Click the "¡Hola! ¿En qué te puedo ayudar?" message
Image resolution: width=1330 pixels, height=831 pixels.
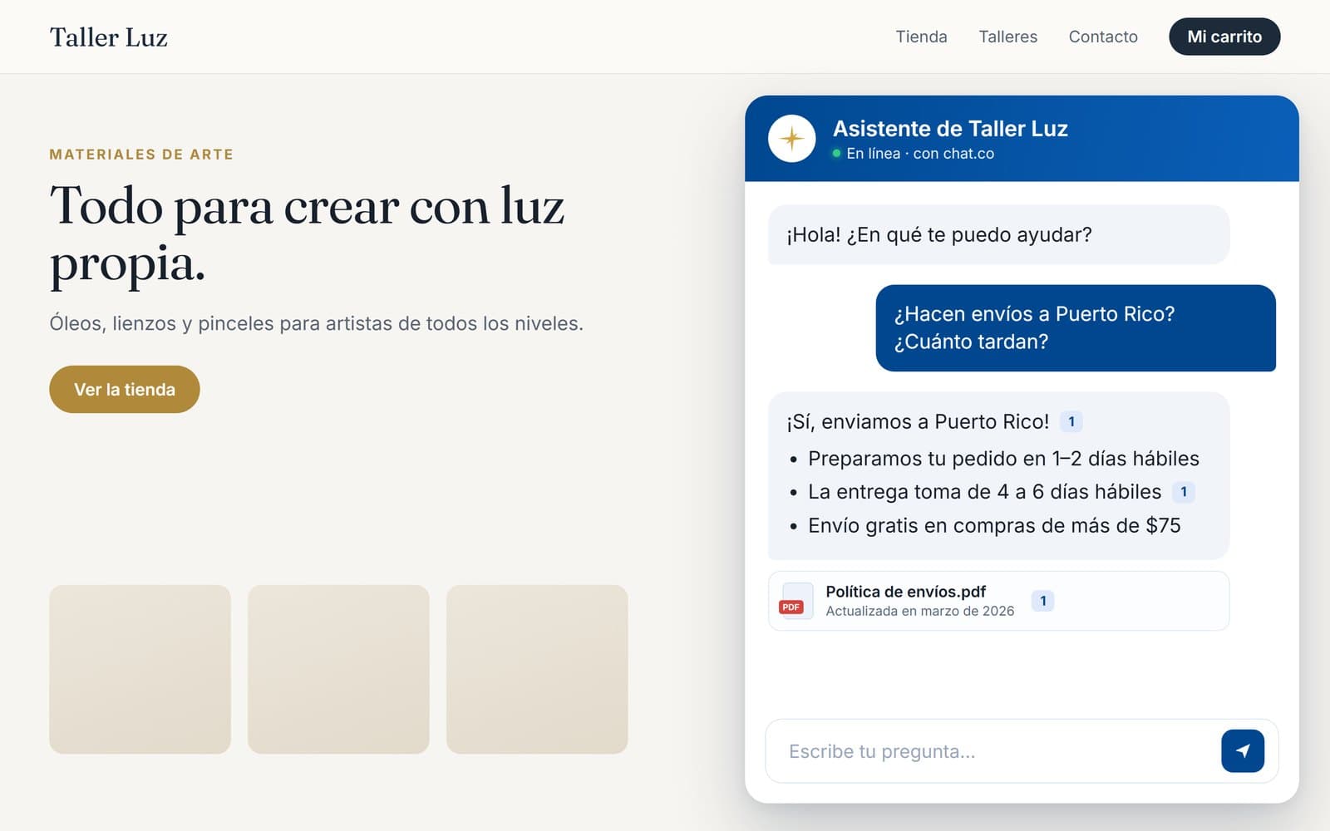(x=998, y=234)
